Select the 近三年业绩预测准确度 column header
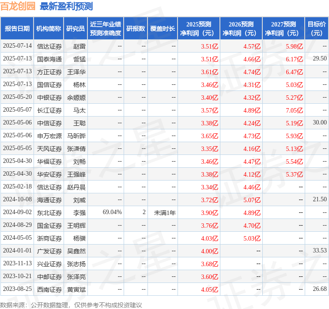This screenshot has width=329, height=309. point(106,29)
